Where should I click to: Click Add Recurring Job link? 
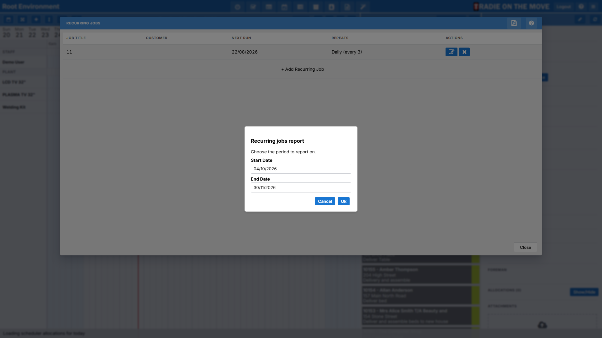303,69
